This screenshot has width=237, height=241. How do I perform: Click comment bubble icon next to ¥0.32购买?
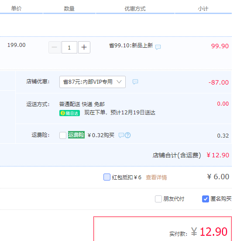coord(121,135)
